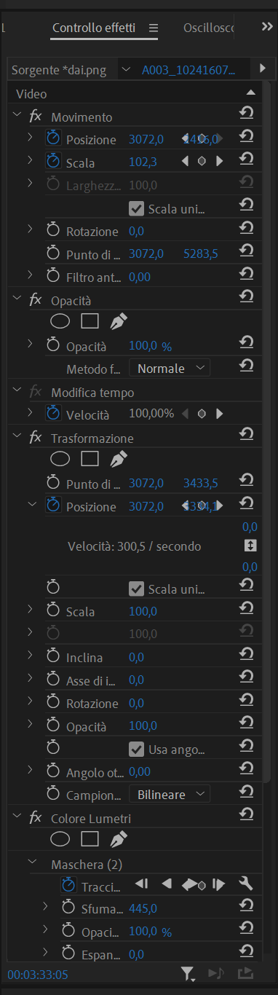Open the Campionamento Bilineare dropdown
This screenshot has height=995, width=278.
(x=170, y=794)
